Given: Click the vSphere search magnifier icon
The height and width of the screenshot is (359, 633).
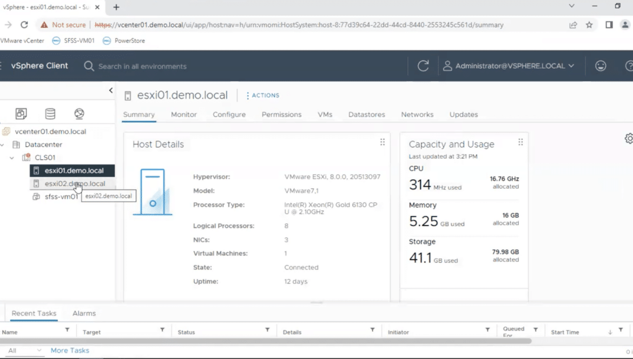Looking at the screenshot, I should click(x=89, y=66).
